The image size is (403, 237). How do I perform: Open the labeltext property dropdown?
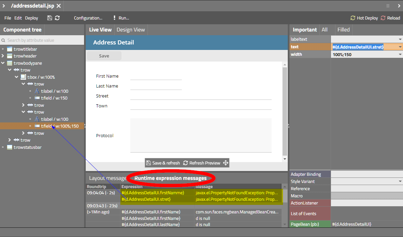tap(400, 39)
